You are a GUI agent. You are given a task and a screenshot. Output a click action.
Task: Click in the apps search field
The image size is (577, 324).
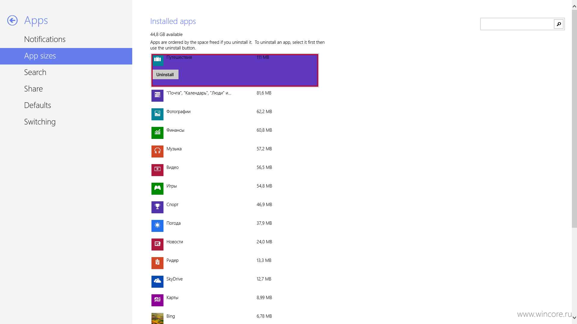pyautogui.click(x=517, y=24)
